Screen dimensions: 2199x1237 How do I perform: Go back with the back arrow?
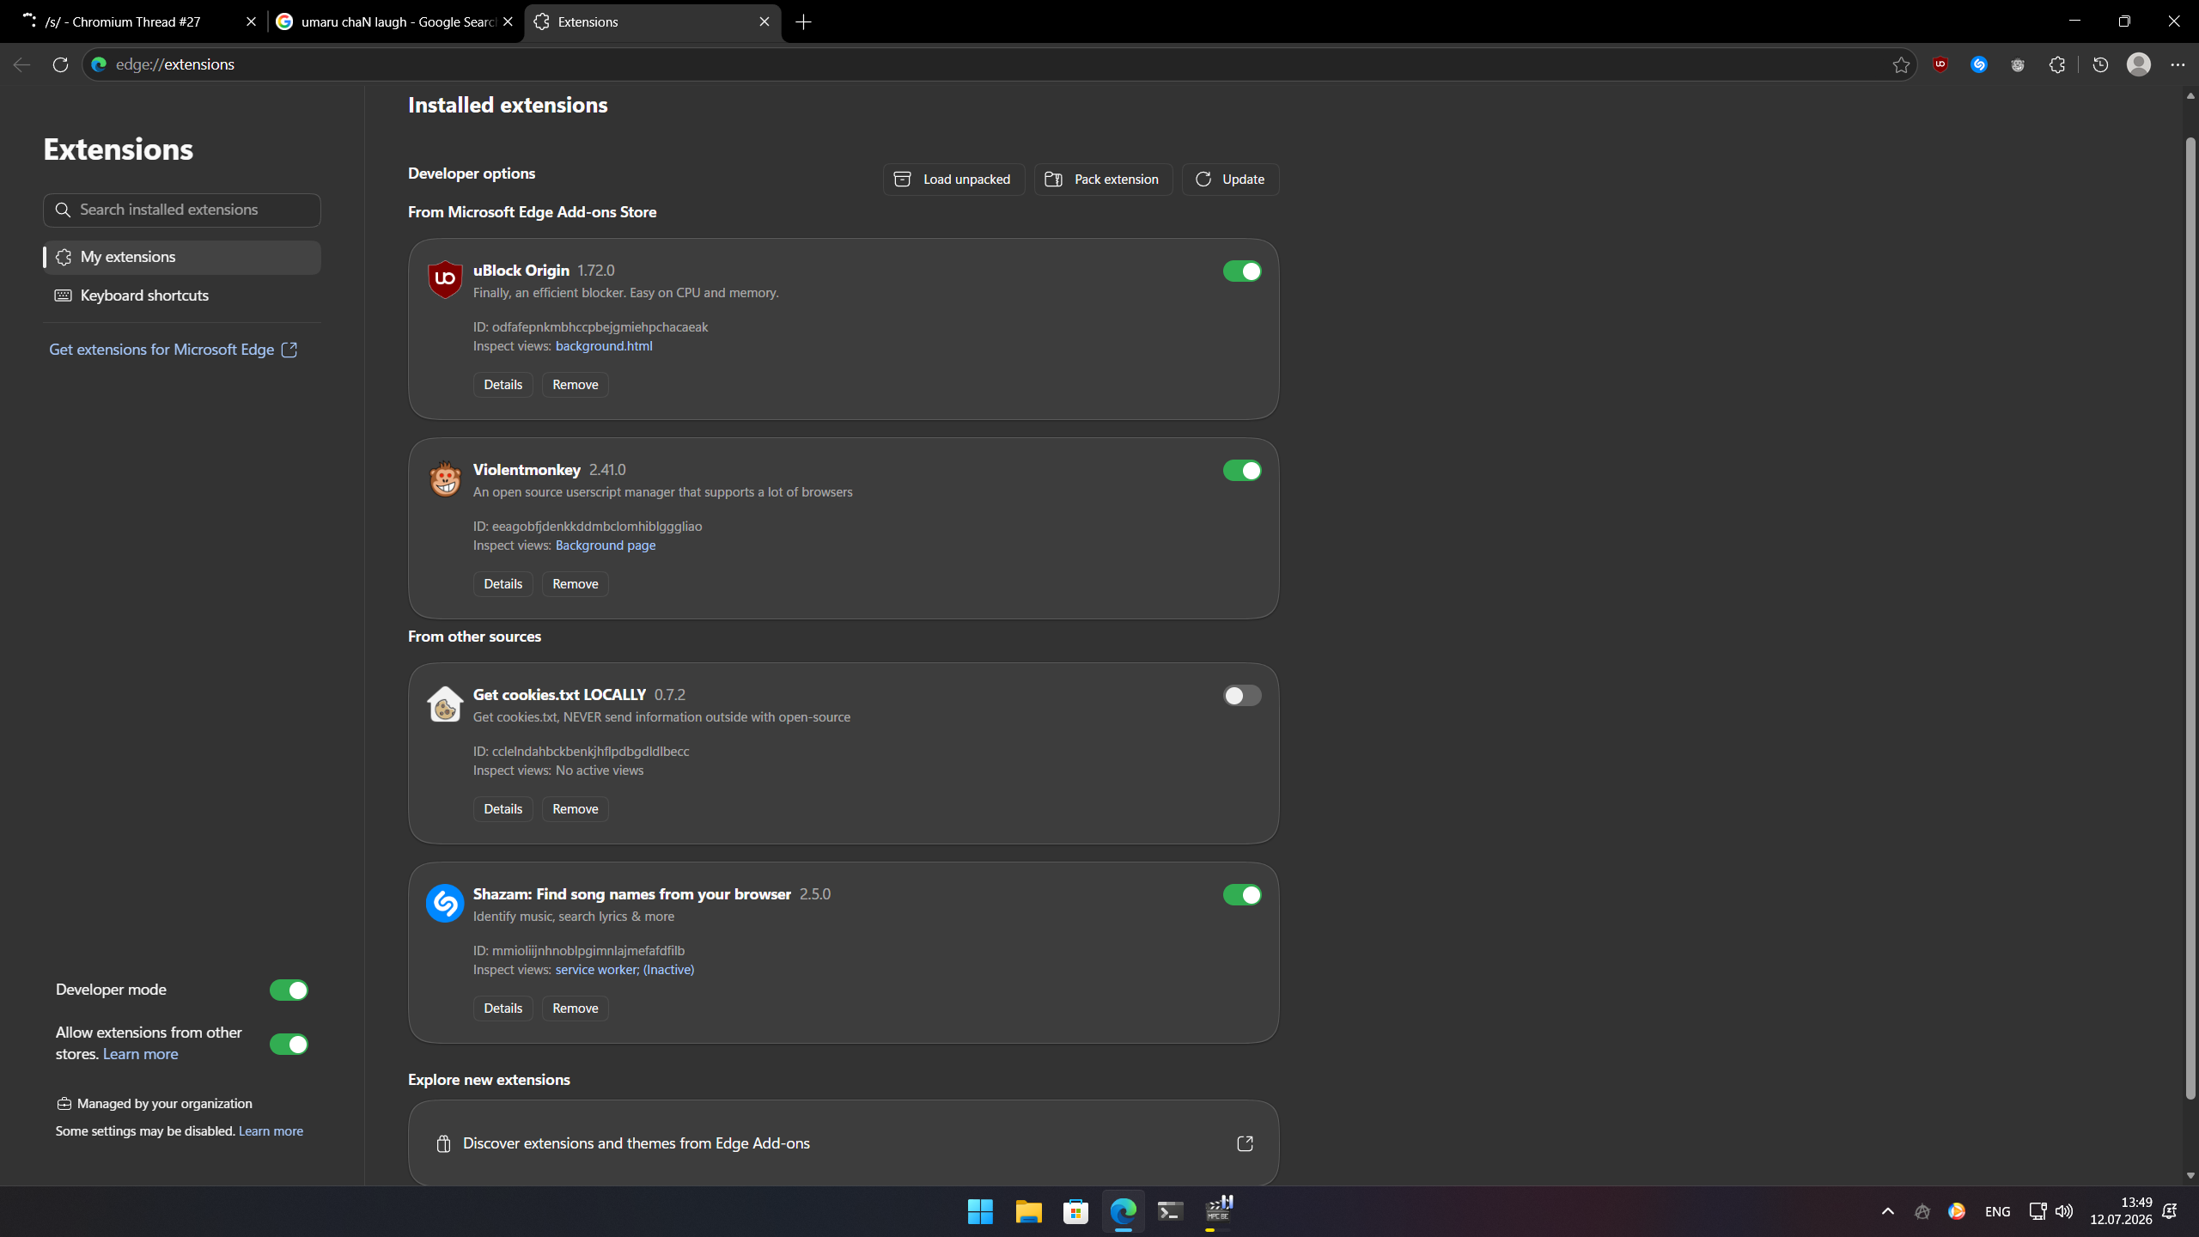point(21,64)
